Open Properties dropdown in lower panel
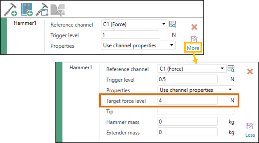The width and height of the screenshot is (259, 143). (x=196, y=90)
